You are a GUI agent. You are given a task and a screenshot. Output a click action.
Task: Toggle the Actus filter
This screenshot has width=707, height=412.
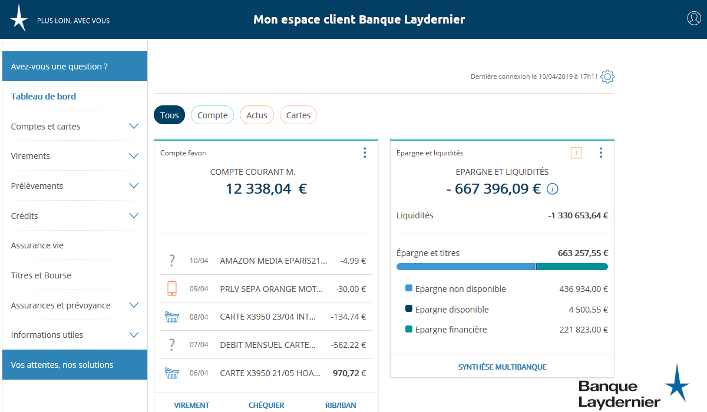coord(256,115)
